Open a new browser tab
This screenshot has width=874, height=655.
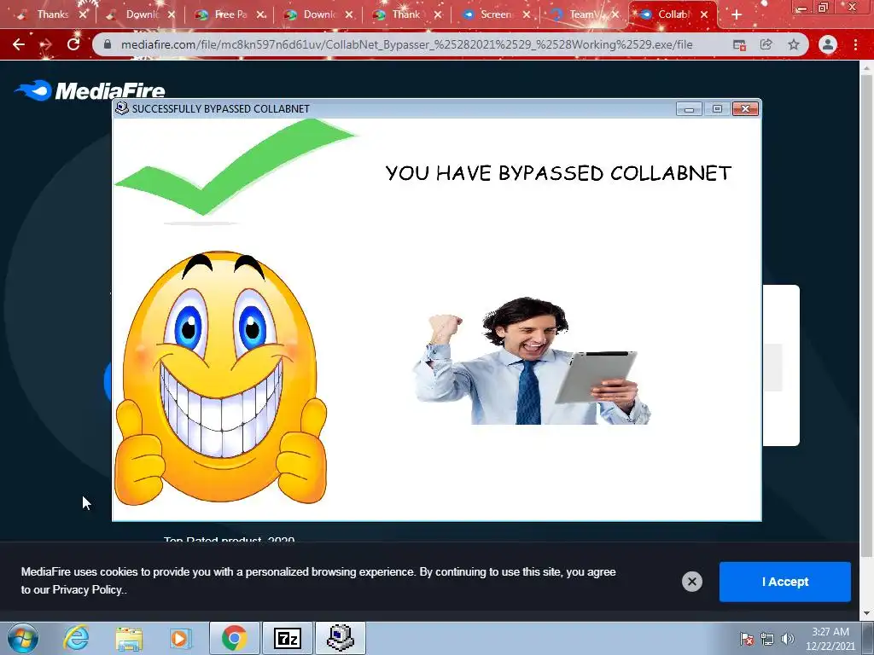coord(737,14)
